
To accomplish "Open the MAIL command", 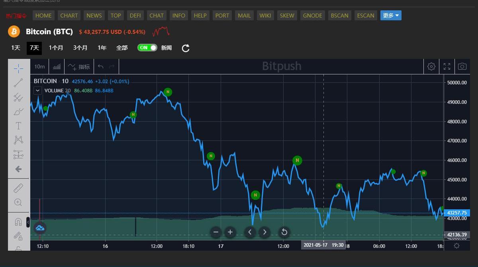I will [x=244, y=16].
